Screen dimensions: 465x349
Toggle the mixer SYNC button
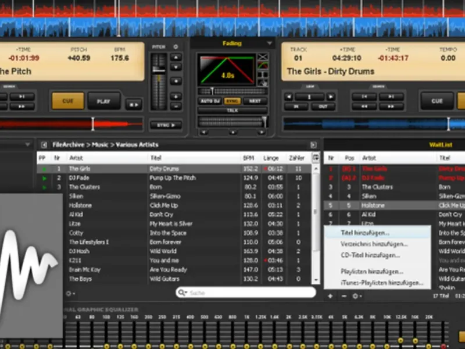pos(232,101)
